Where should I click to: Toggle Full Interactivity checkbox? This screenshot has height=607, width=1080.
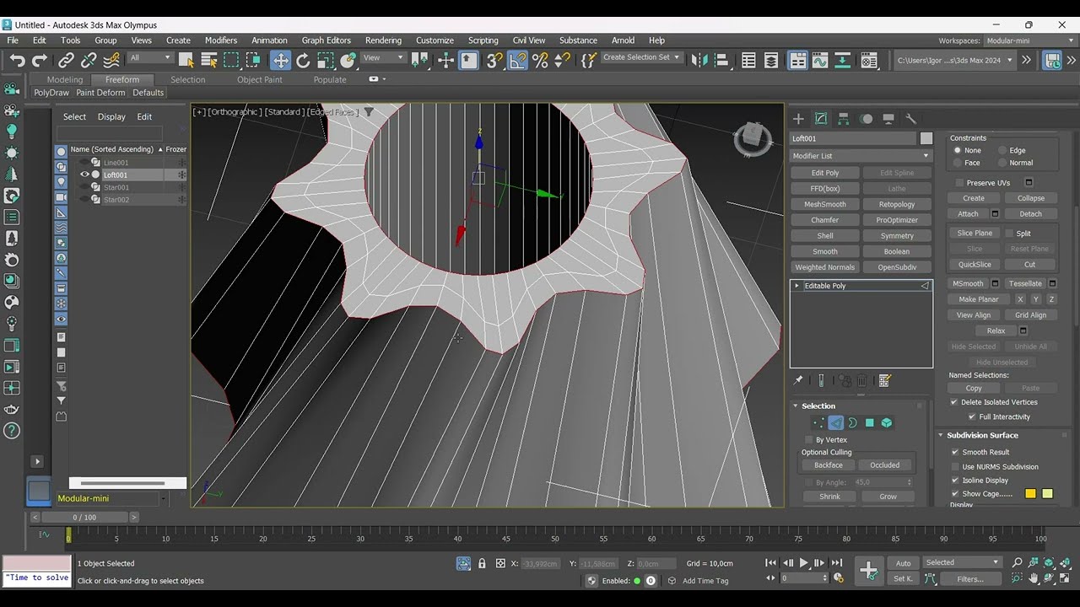[x=972, y=416]
